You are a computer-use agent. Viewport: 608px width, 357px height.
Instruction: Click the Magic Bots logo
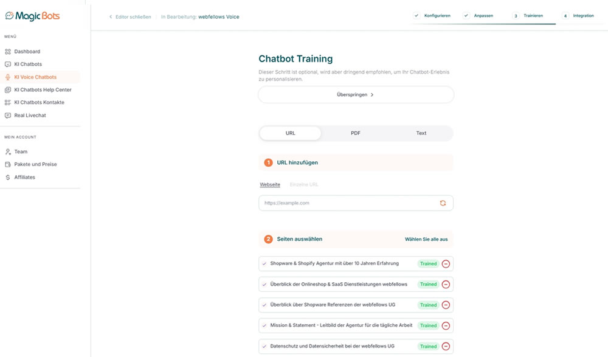click(33, 16)
